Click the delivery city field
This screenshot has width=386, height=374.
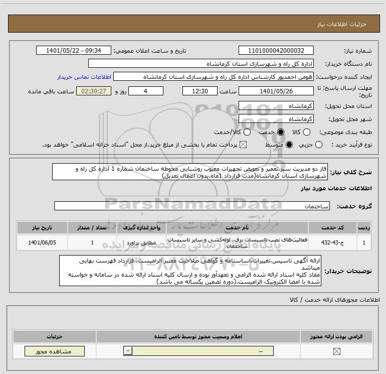(x=276, y=119)
